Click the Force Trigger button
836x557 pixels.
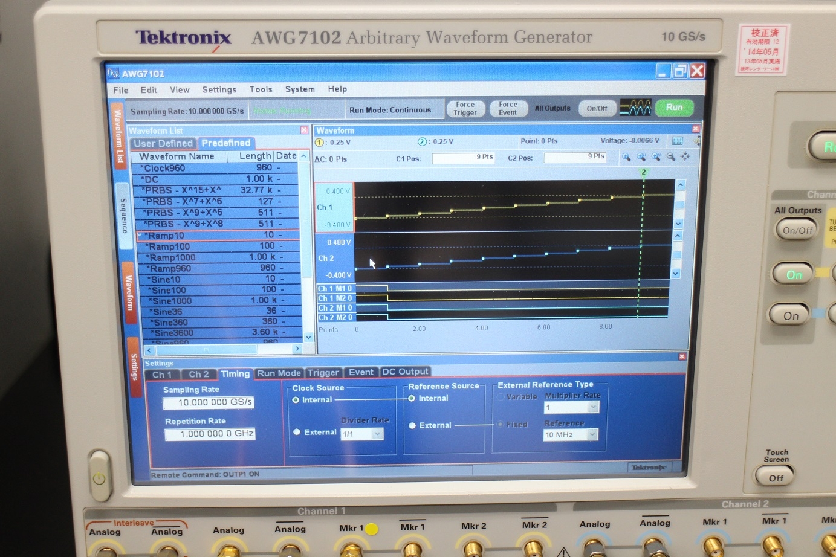[x=465, y=109]
